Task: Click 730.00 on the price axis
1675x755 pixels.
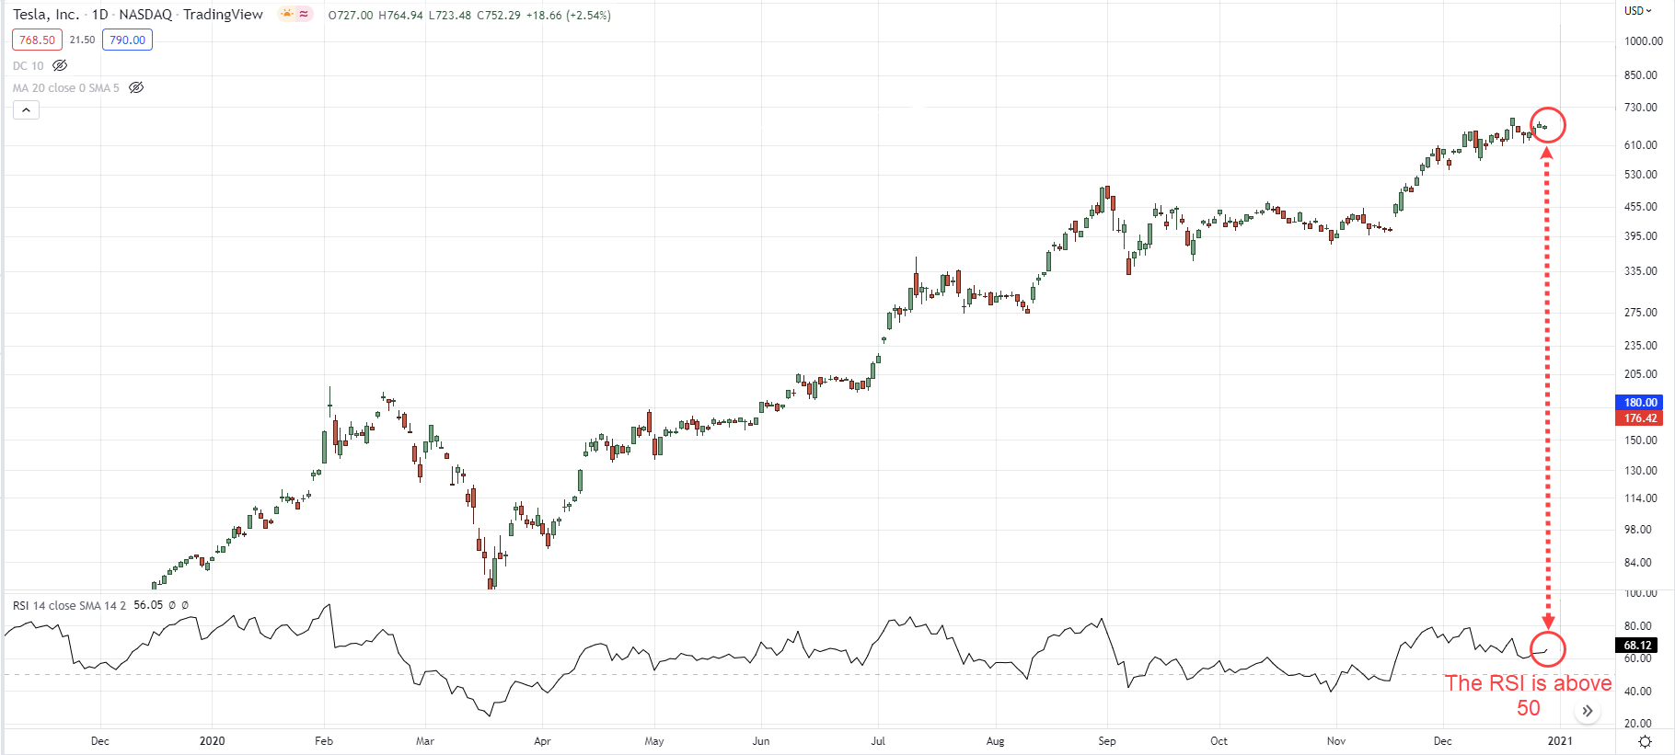Action: coord(1641,108)
